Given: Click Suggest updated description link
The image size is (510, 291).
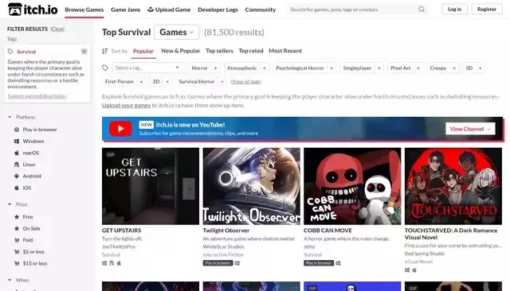Looking at the screenshot, I should click(x=37, y=96).
